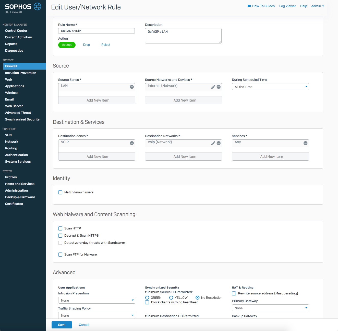338x331 pixels.
Task: Enable Match known users checkbox
Action: 60,192
